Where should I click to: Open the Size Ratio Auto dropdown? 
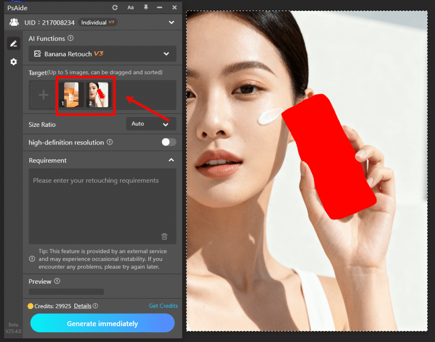pos(151,124)
